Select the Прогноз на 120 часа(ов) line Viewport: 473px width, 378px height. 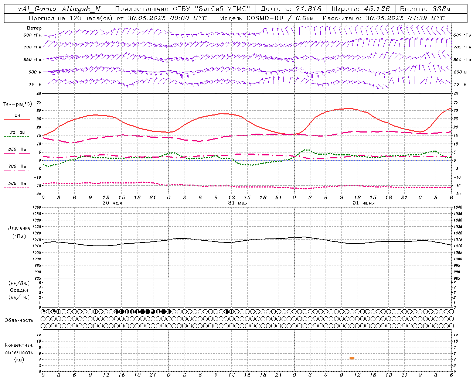pyautogui.click(x=118, y=18)
